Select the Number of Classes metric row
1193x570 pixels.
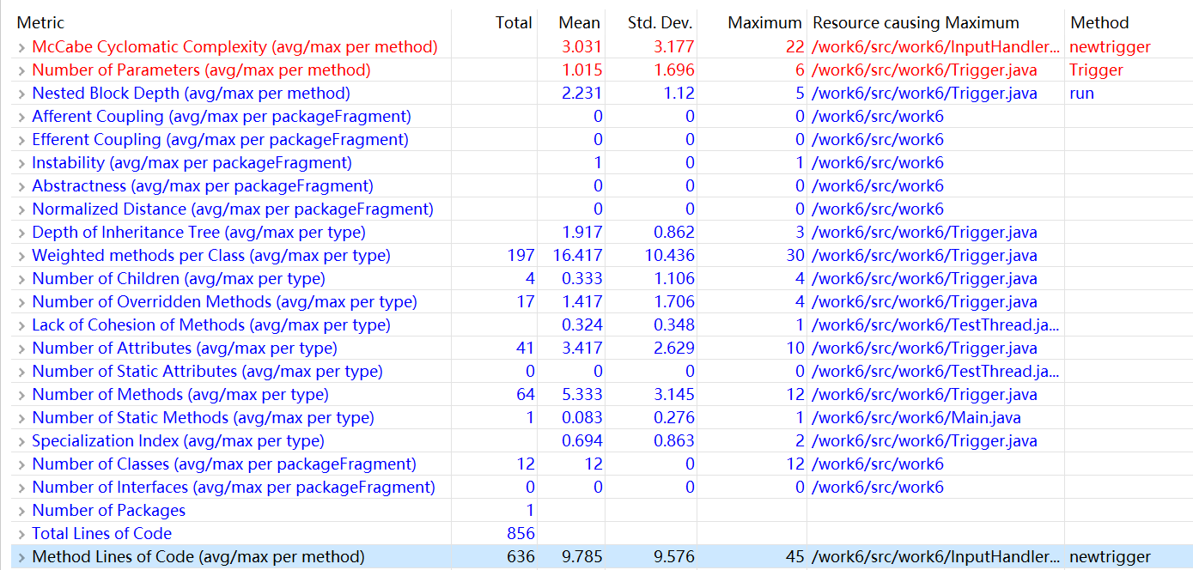[x=223, y=464]
